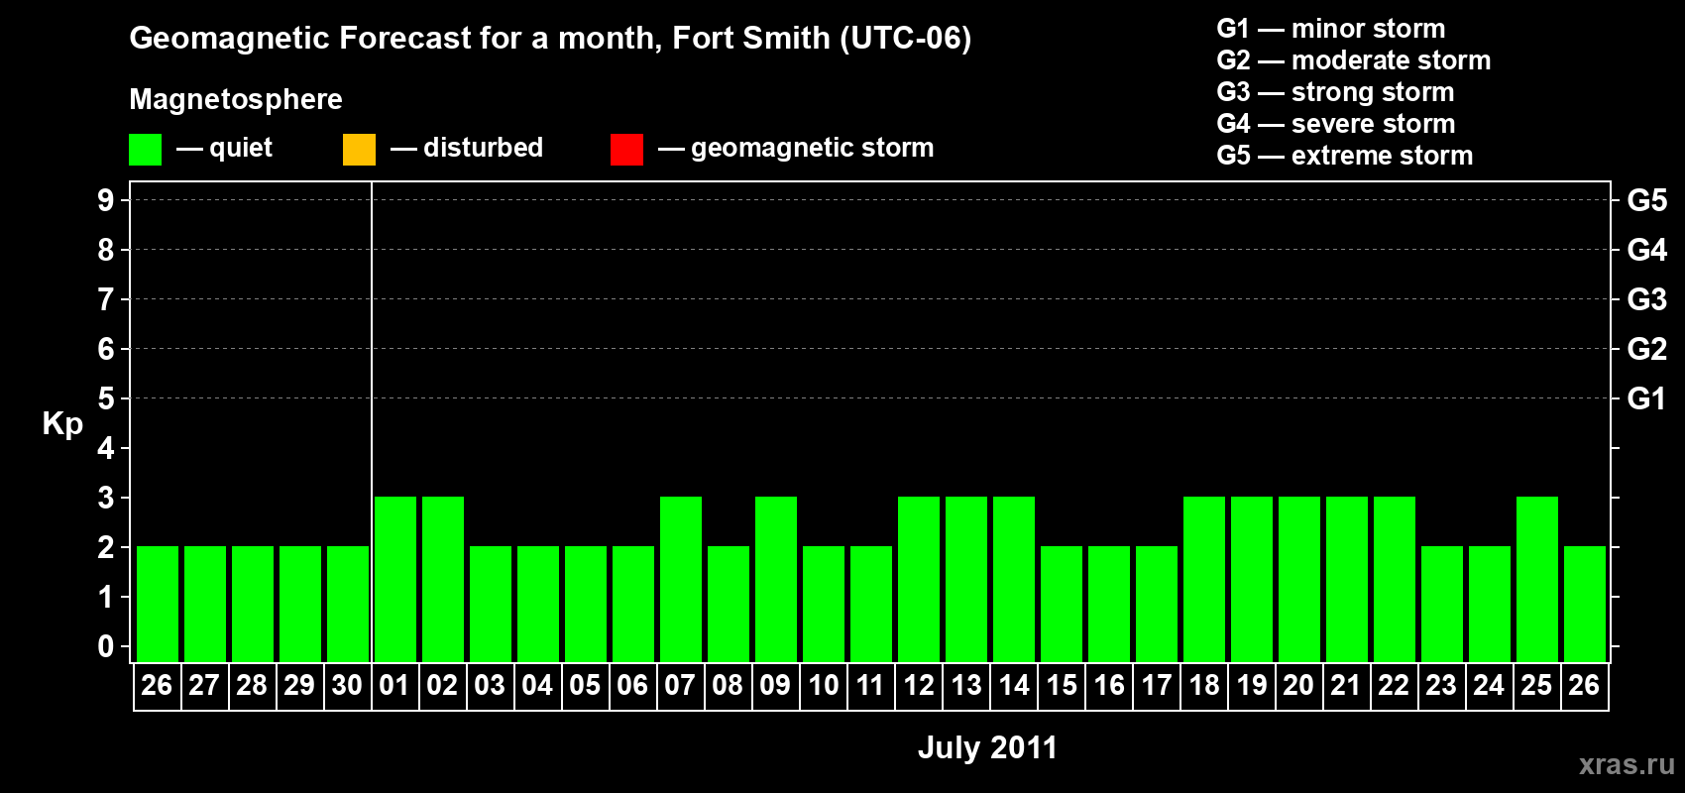Click the Magnetosphere heading
This screenshot has height=793, width=1685.
pyautogui.click(x=236, y=100)
